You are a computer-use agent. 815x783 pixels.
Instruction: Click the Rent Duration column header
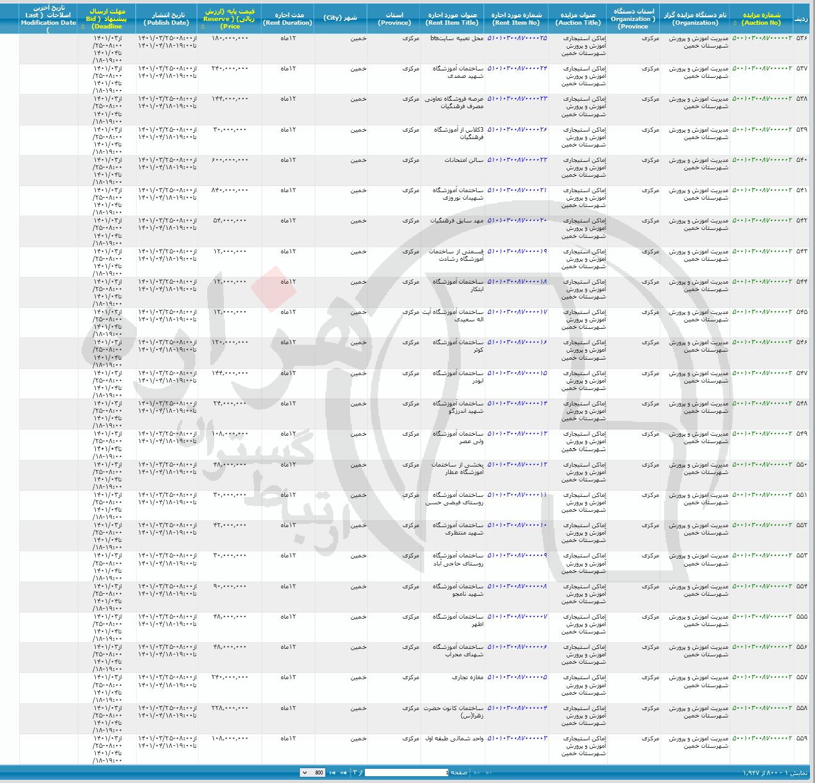[288, 19]
